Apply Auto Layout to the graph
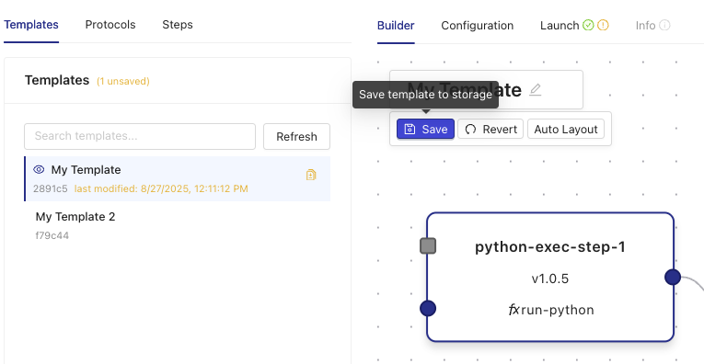This screenshot has width=704, height=364. click(x=566, y=129)
